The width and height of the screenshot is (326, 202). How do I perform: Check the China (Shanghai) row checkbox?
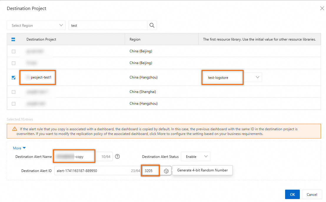(x=14, y=92)
